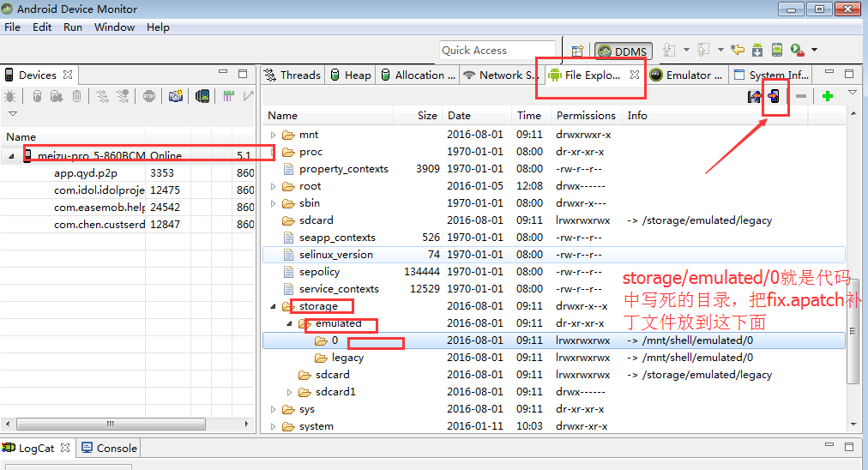Open the Window menu
This screenshot has width=868, height=470.
(115, 27)
